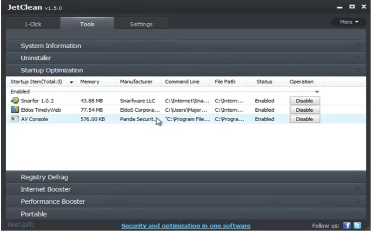Viewport: 372px width, 232px height.
Task: Click the Enabled status of Snarfer row
Action: point(265,101)
